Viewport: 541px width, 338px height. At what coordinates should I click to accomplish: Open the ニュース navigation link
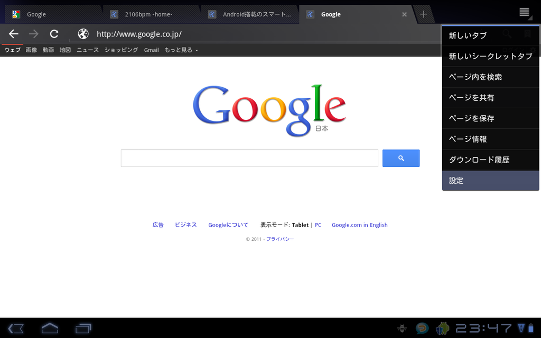pos(88,50)
